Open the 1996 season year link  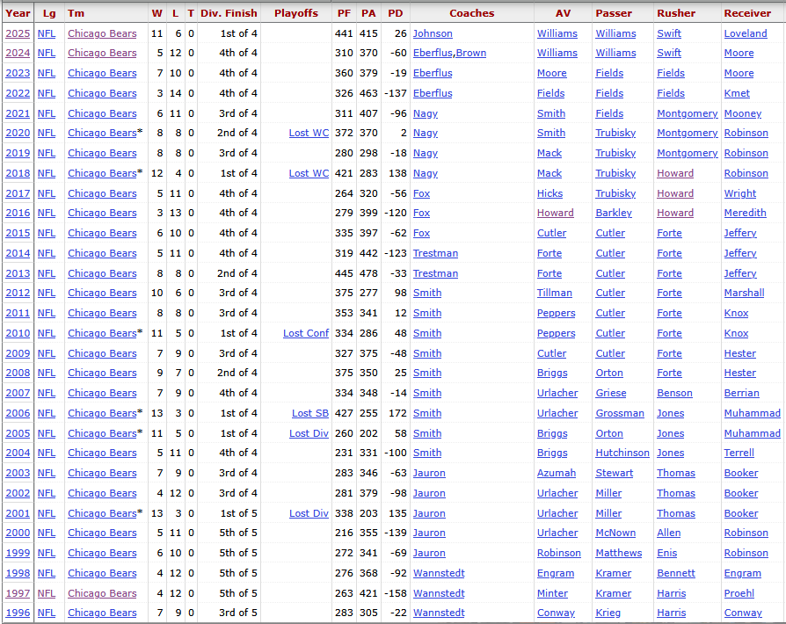18,613
